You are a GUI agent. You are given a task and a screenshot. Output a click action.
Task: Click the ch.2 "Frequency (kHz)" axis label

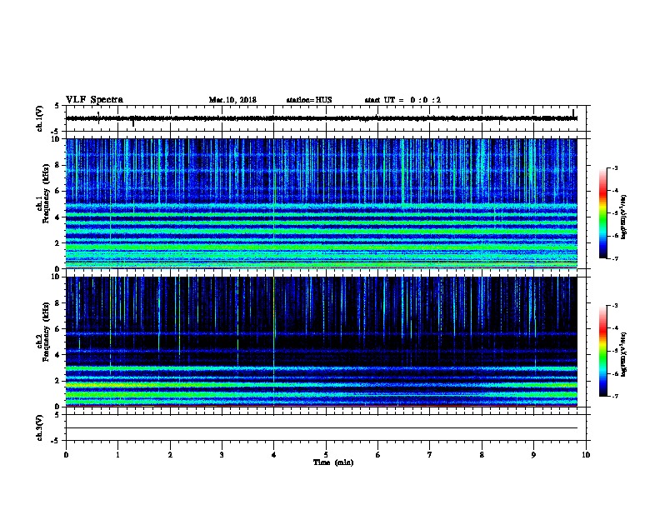point(46,332)
